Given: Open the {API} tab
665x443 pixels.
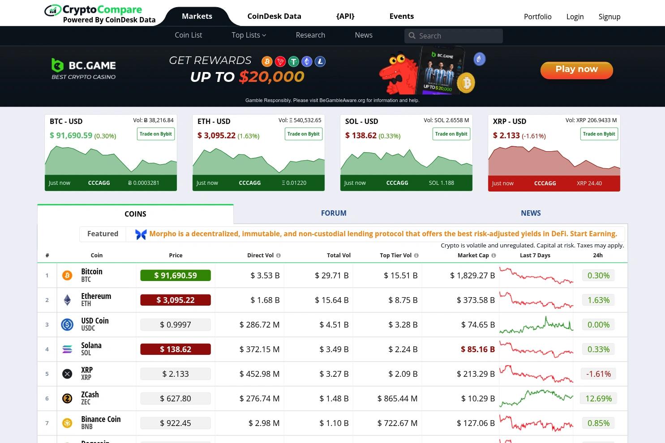Looking at the screenshot, I should 345,16.
